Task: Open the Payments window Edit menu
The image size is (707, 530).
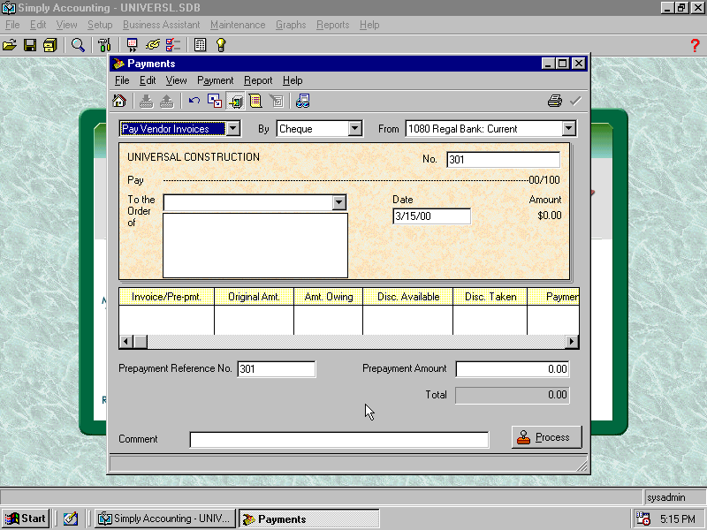Action: tap(148, 80)
